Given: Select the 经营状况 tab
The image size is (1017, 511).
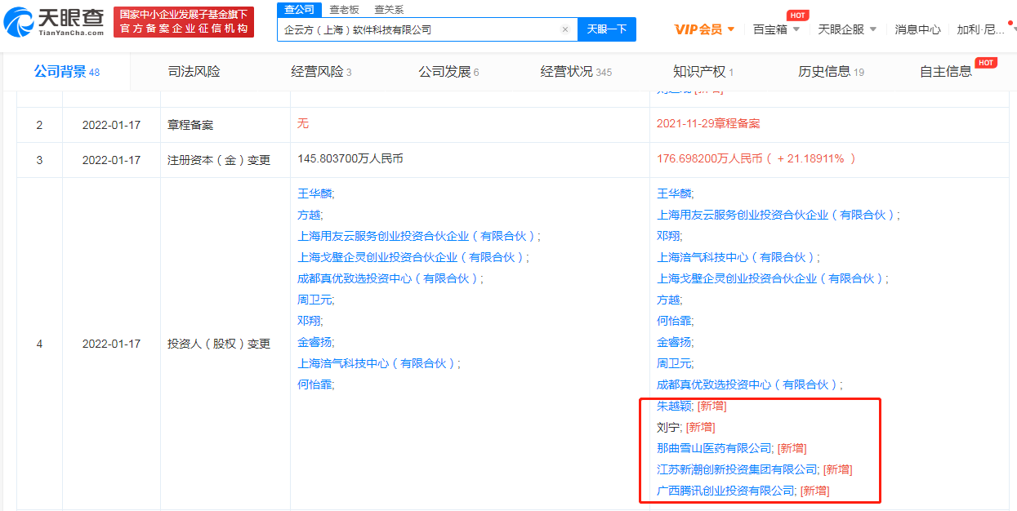Looking at the screenshot, I should 576,72.
